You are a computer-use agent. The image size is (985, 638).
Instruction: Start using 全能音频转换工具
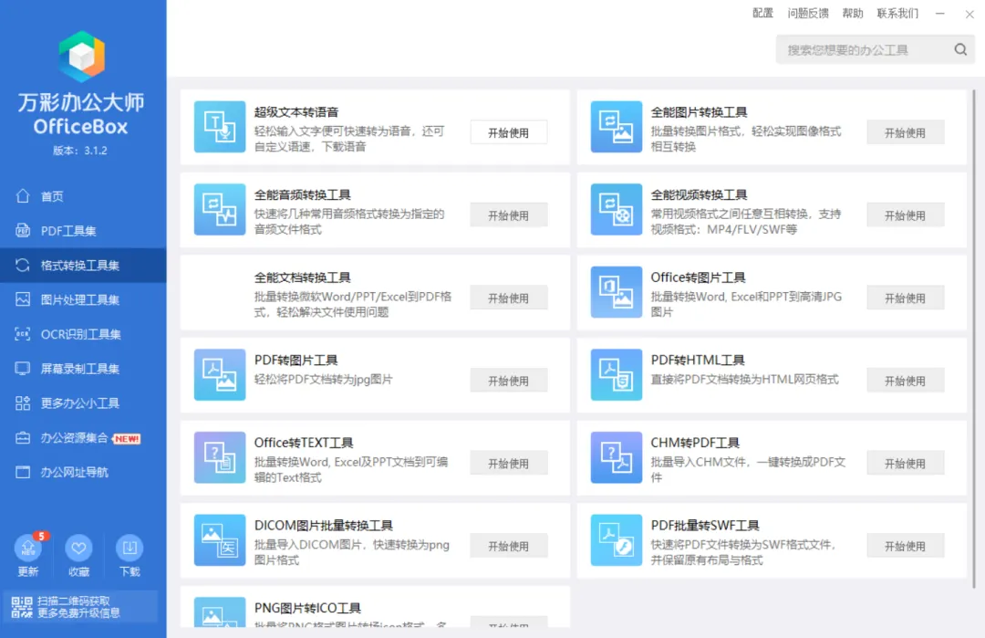[508, 215]
